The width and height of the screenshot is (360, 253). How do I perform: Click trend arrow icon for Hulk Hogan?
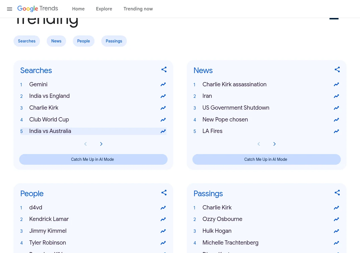coord(336,231)
